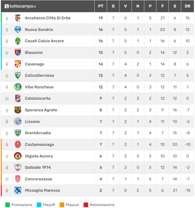Click the red down arrow beside Costamasnaga

(x=7, y=144)
